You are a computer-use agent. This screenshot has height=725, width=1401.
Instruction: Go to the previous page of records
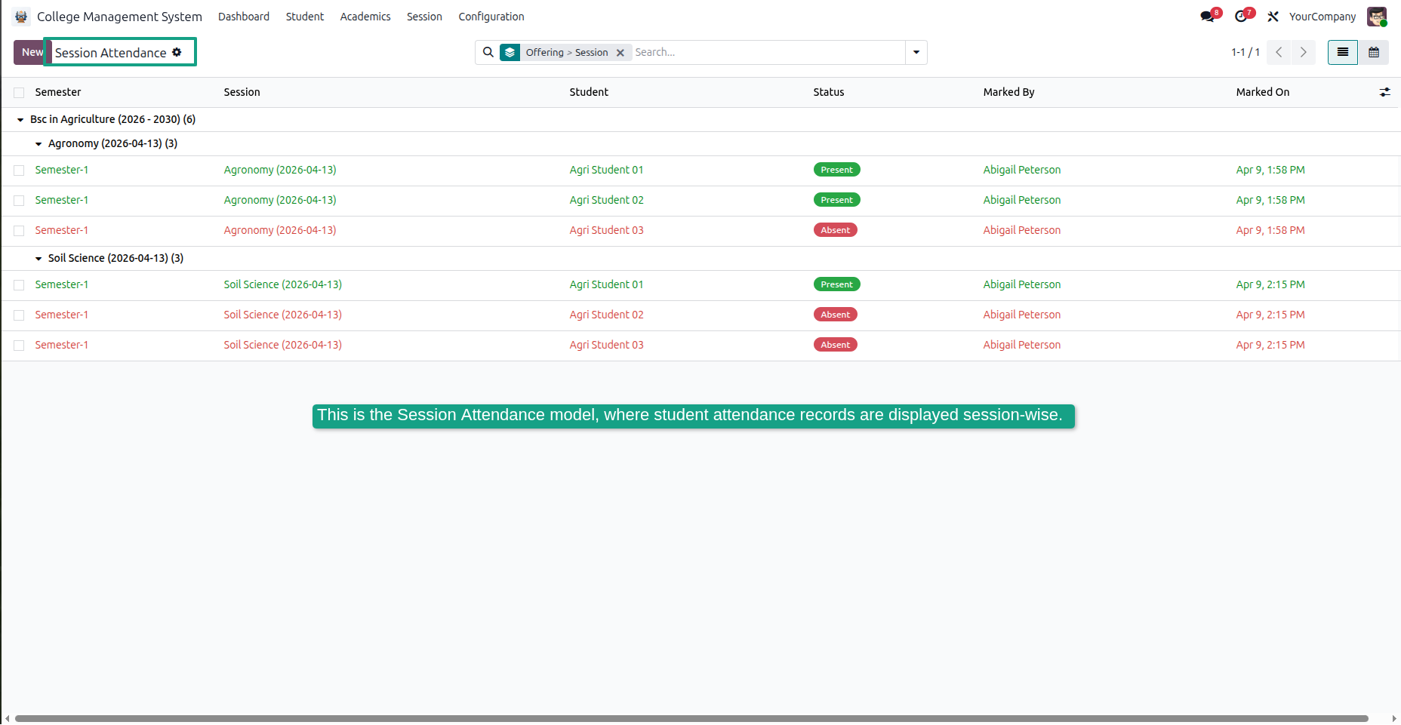1279,52
